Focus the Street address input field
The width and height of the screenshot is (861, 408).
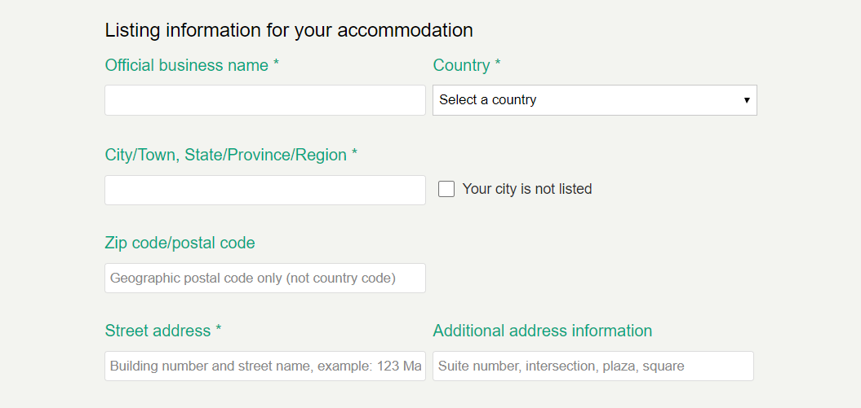click(x=265, y=366)
